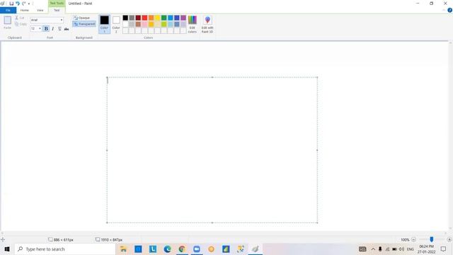Click the Cut scissors button

point(20,18)
